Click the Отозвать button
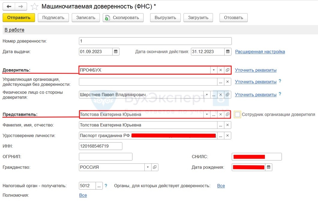Image resolution: width=318 pixels, height=204 pixels. click(233, 17)
